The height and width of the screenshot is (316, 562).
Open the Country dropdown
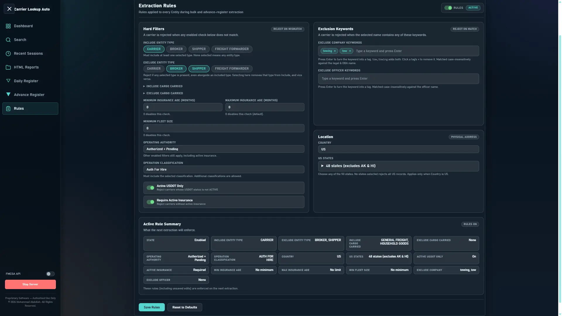pyautogui.click(x=398, y=149)
